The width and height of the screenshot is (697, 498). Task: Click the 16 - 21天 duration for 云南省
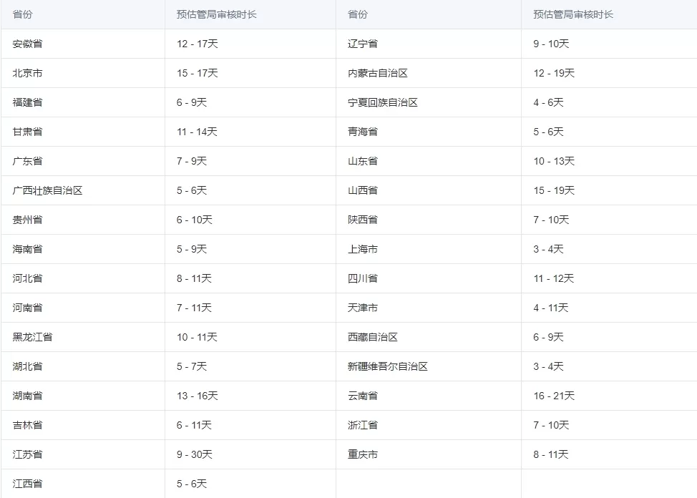coord(554,396)
